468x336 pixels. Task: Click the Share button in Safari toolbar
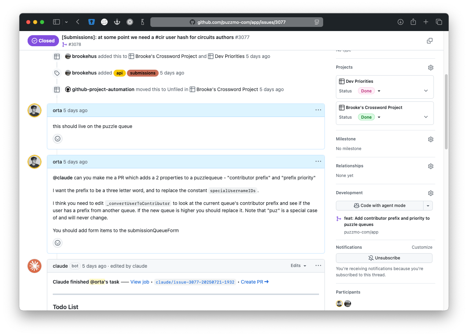(x=413, y=22)
